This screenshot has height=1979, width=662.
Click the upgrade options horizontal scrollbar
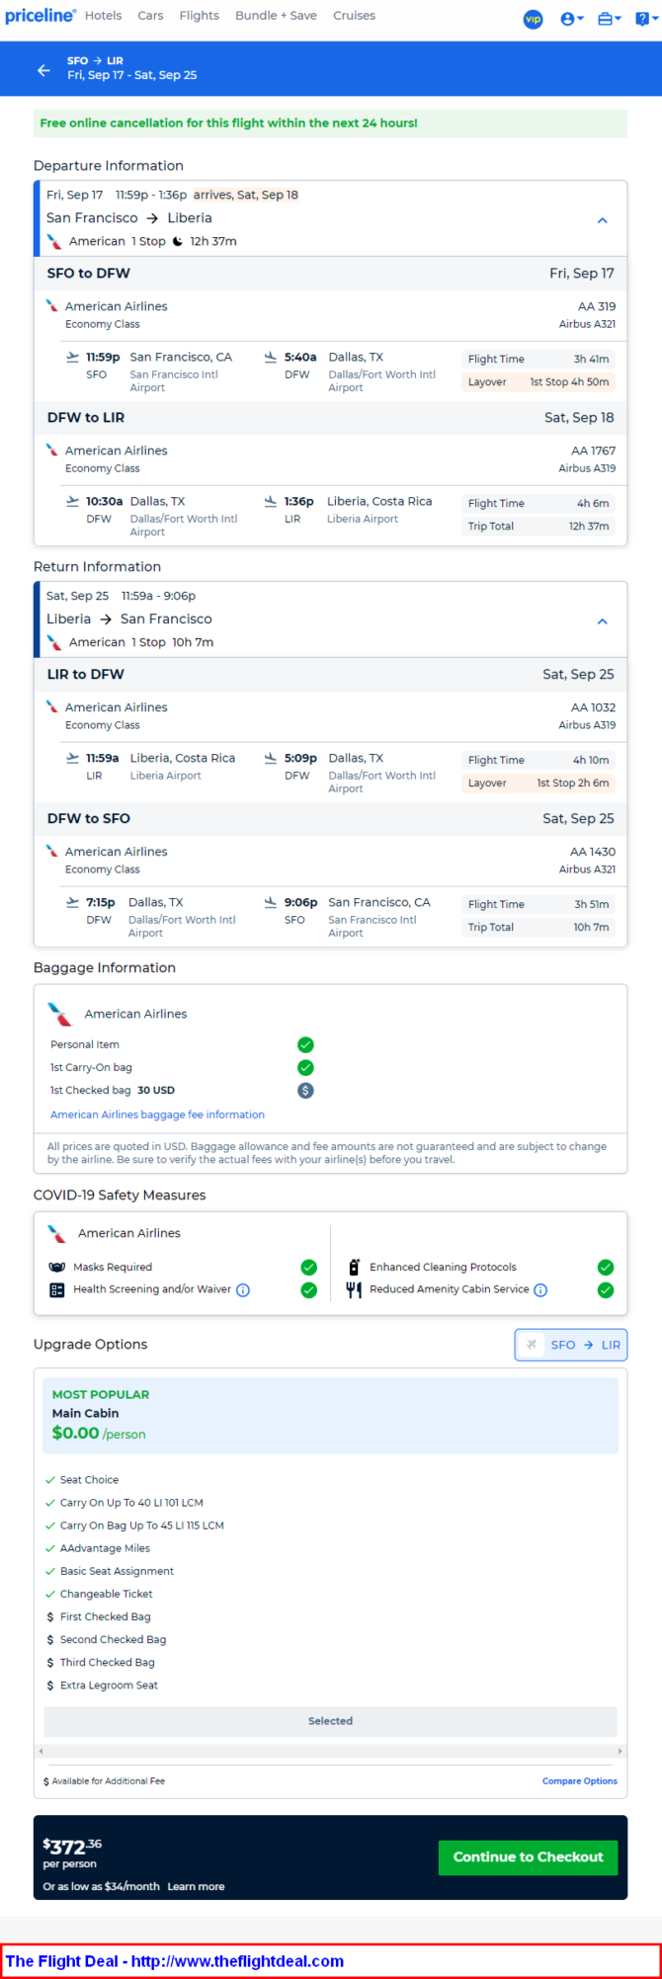click(x=330, y=1751)
